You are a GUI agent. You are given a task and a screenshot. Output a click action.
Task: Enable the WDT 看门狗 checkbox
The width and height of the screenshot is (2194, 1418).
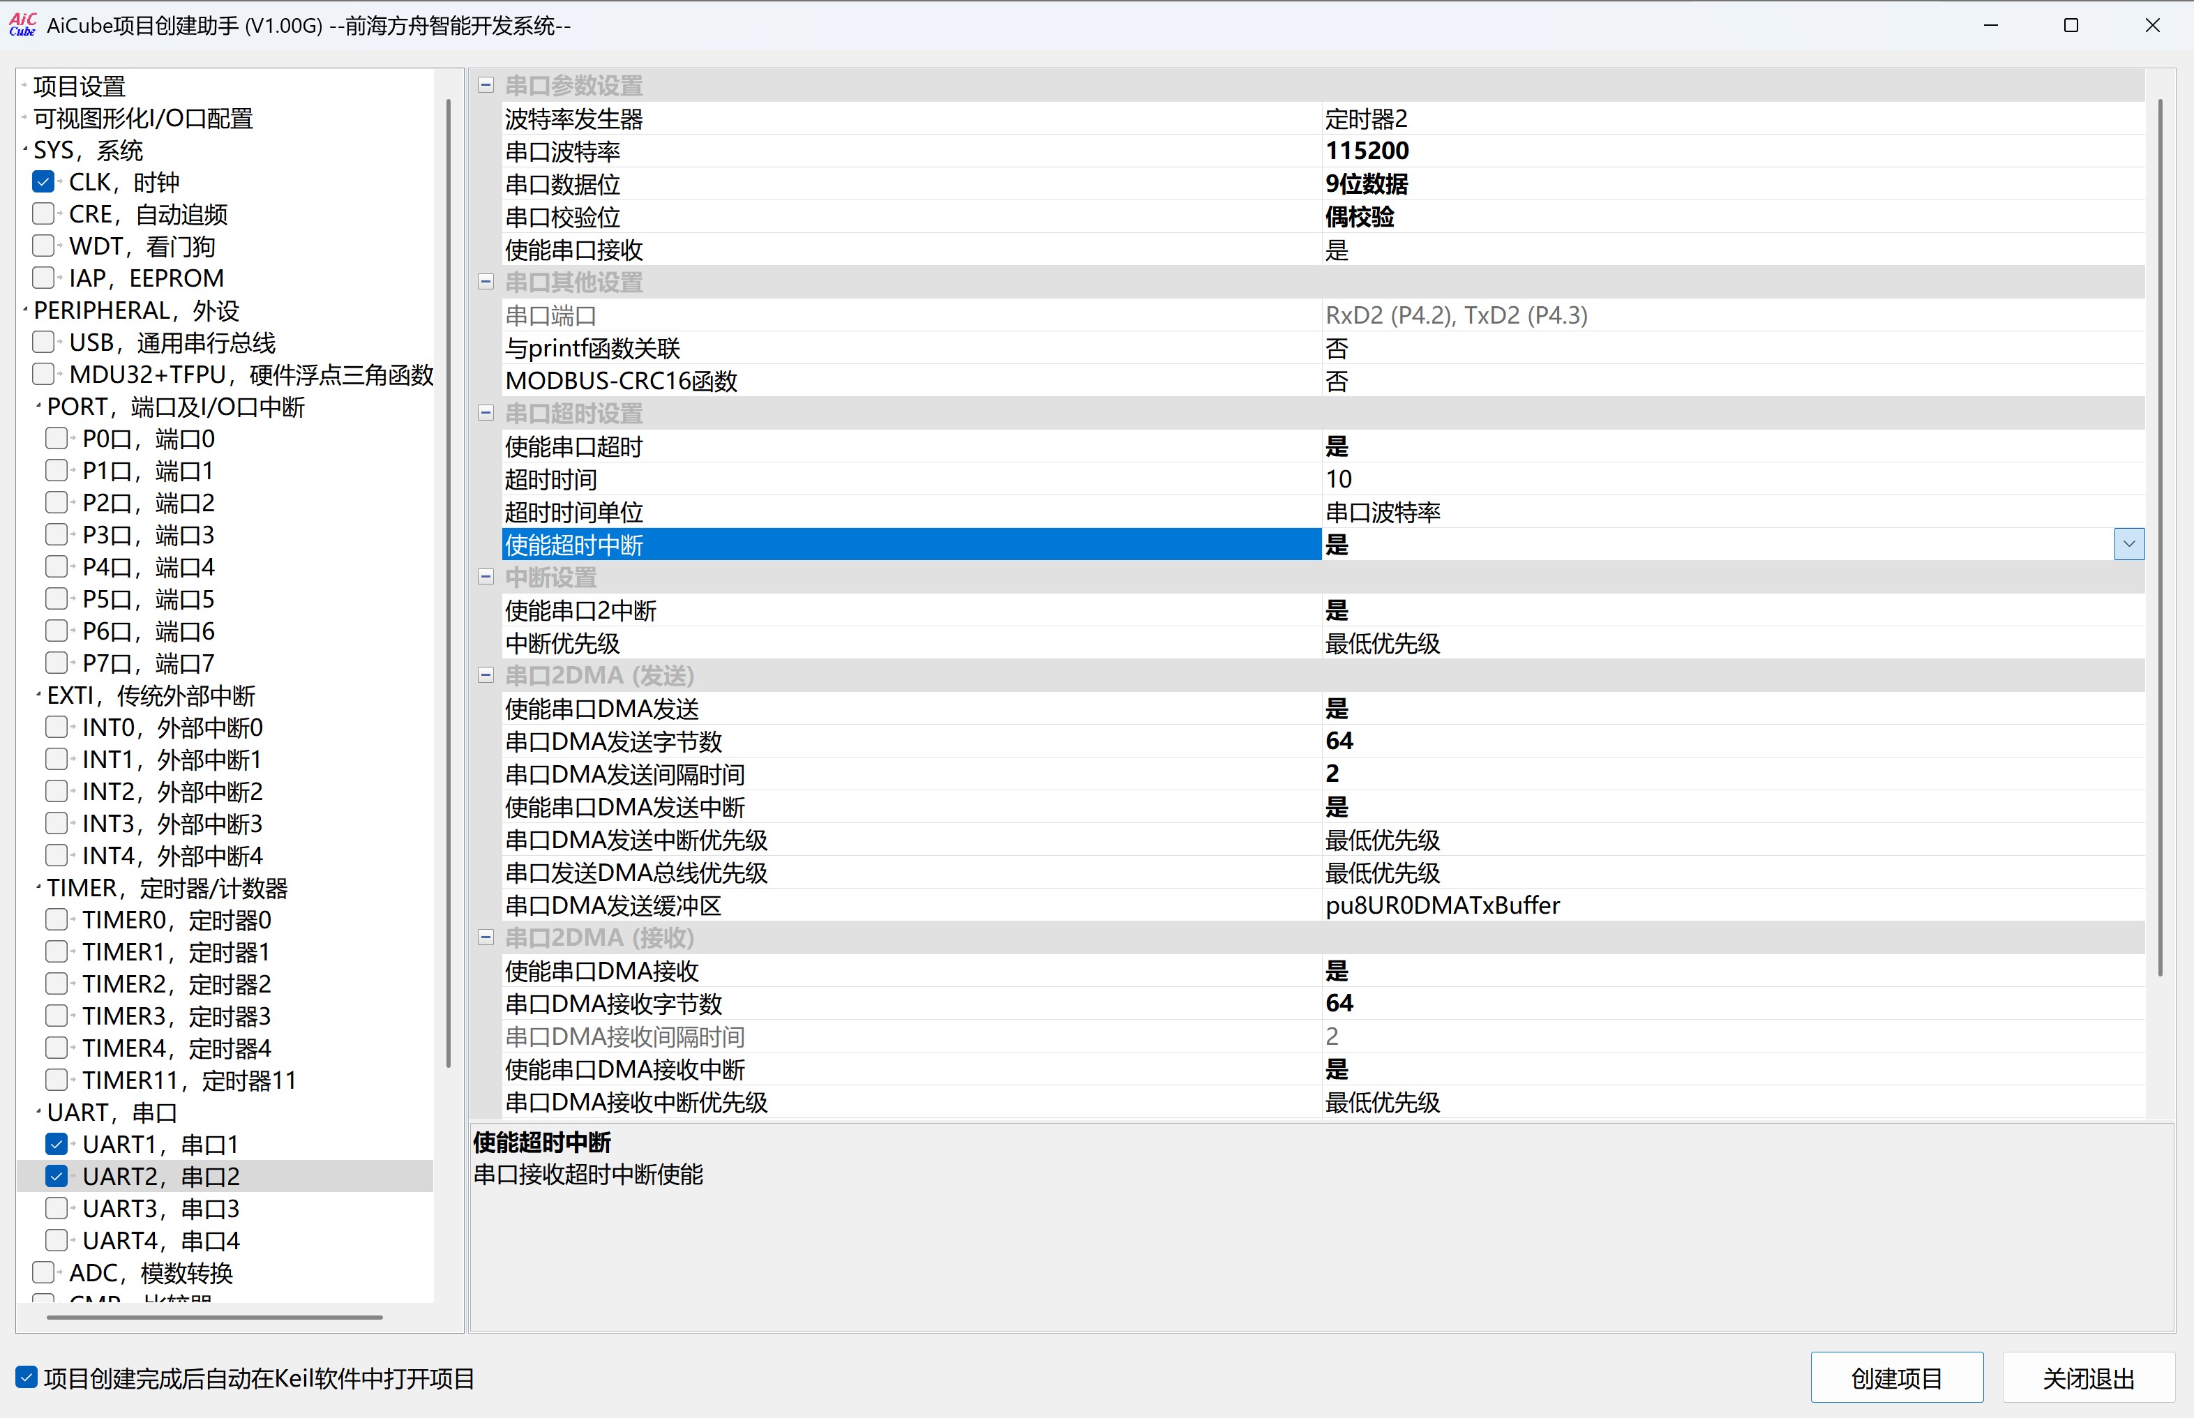43,246
